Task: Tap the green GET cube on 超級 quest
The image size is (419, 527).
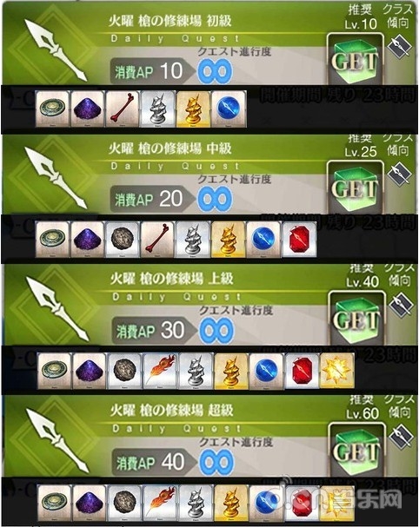Action: 356,450
